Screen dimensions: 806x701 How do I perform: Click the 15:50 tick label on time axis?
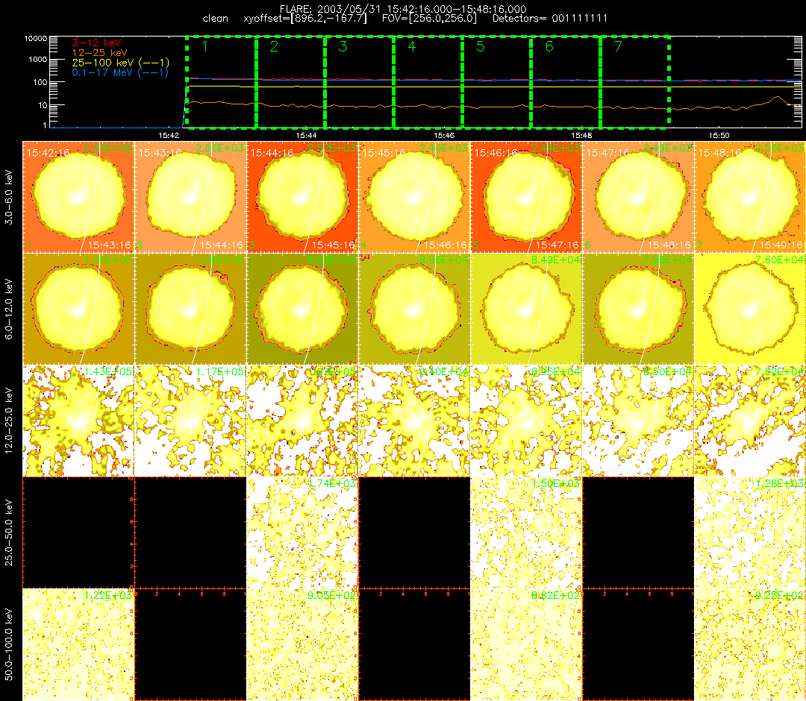click(x=719, y=136)
